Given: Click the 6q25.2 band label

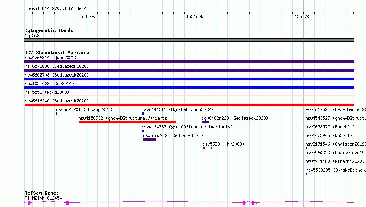Looking at the screenshot, I should (x=32, y=35).
